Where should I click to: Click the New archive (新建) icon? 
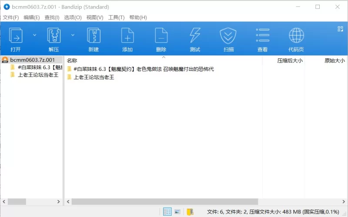(94, 35)
